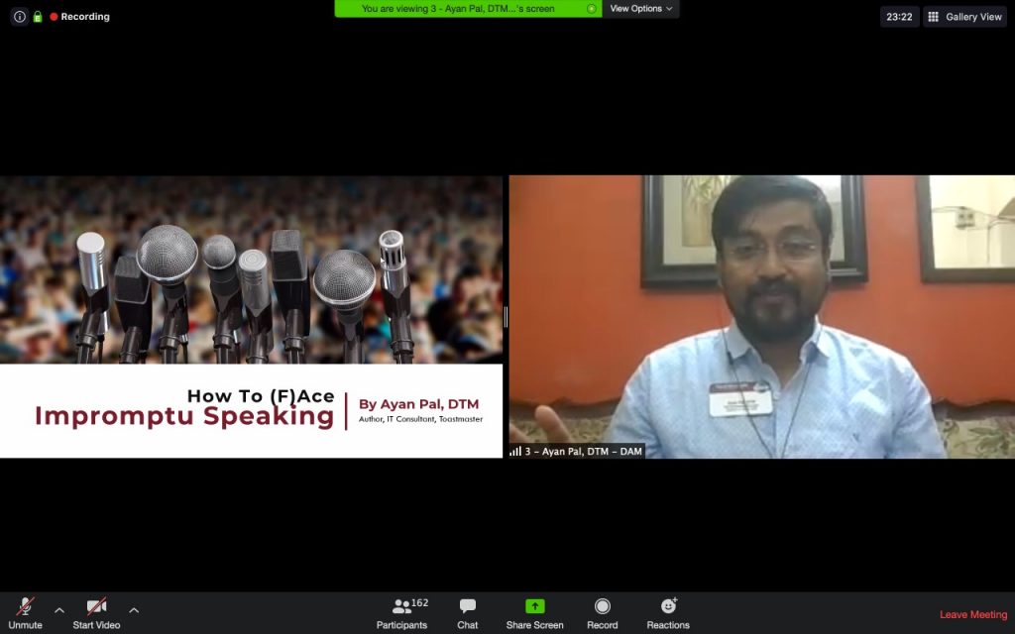
Task: Click the green encryption lock icon
Action: [38, 17]
